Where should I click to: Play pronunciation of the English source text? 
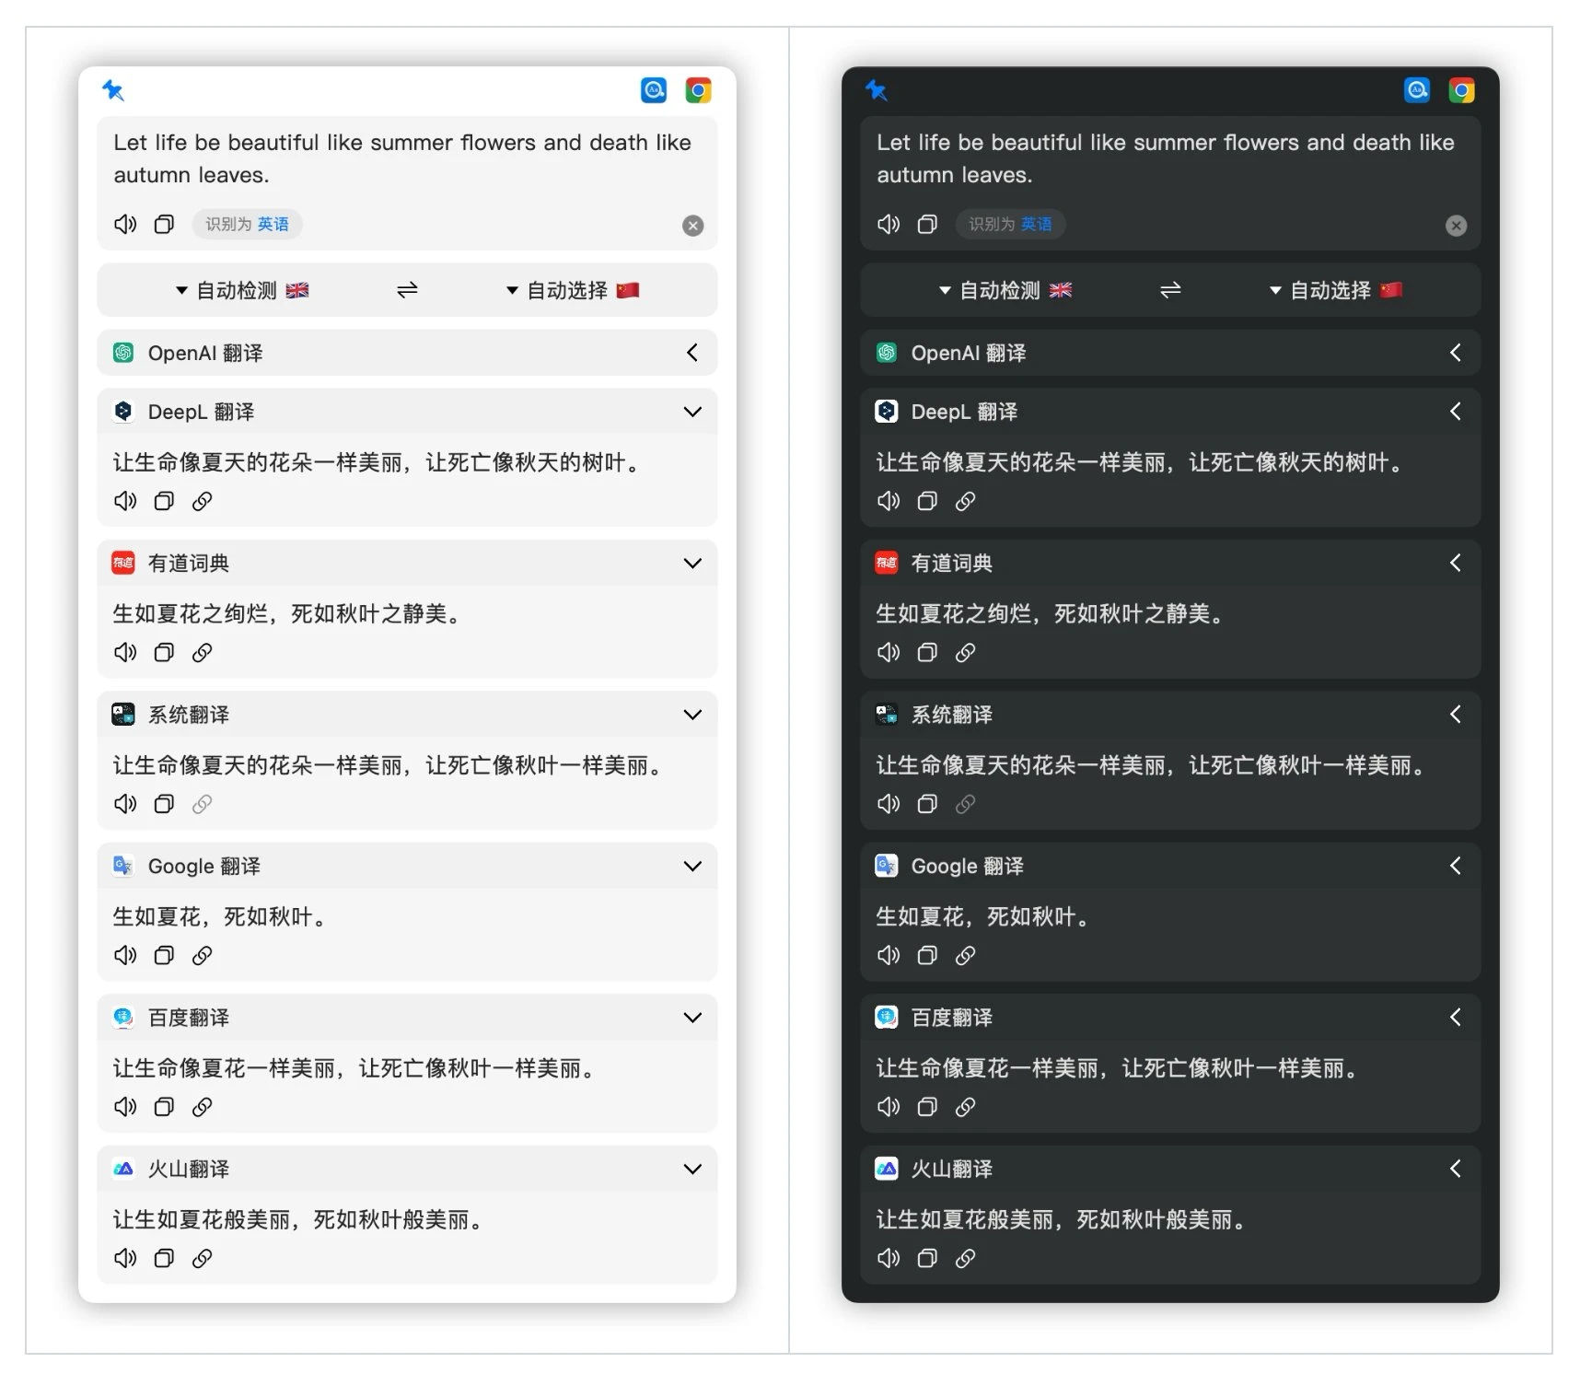tap(124, 224)
